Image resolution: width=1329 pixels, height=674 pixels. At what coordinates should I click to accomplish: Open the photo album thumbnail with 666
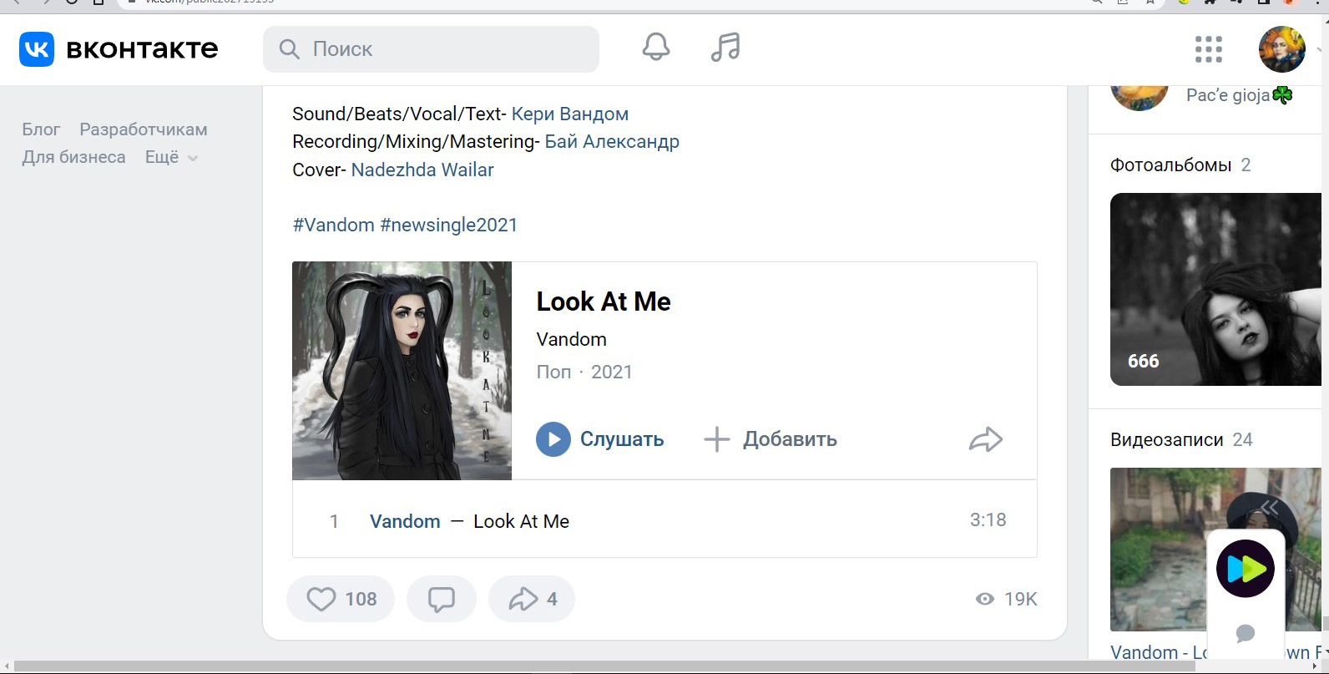click(x=1215, y=289)
